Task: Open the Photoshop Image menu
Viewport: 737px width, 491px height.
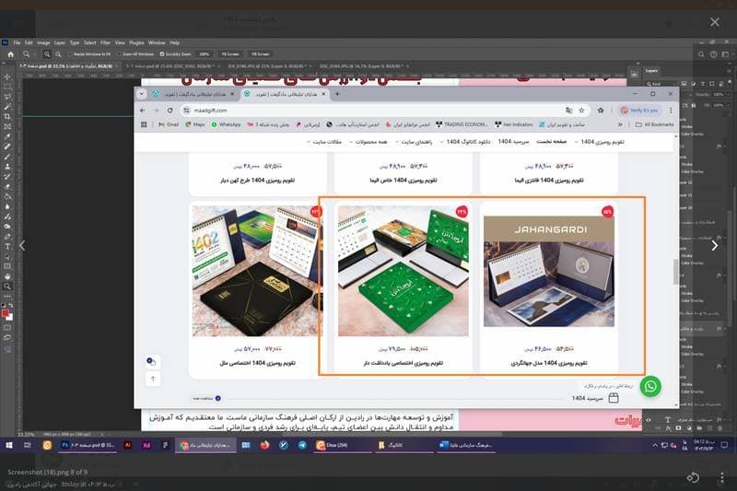Action: [43, 42]
